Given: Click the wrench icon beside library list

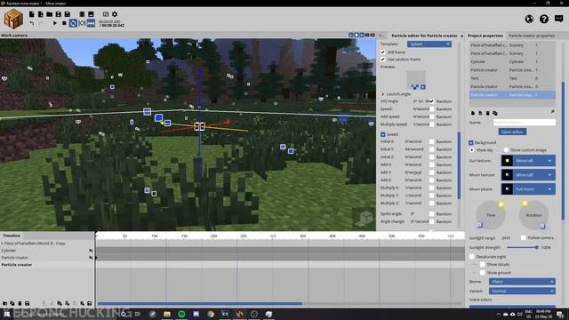Looking at the screenshot, I should 552,112.
